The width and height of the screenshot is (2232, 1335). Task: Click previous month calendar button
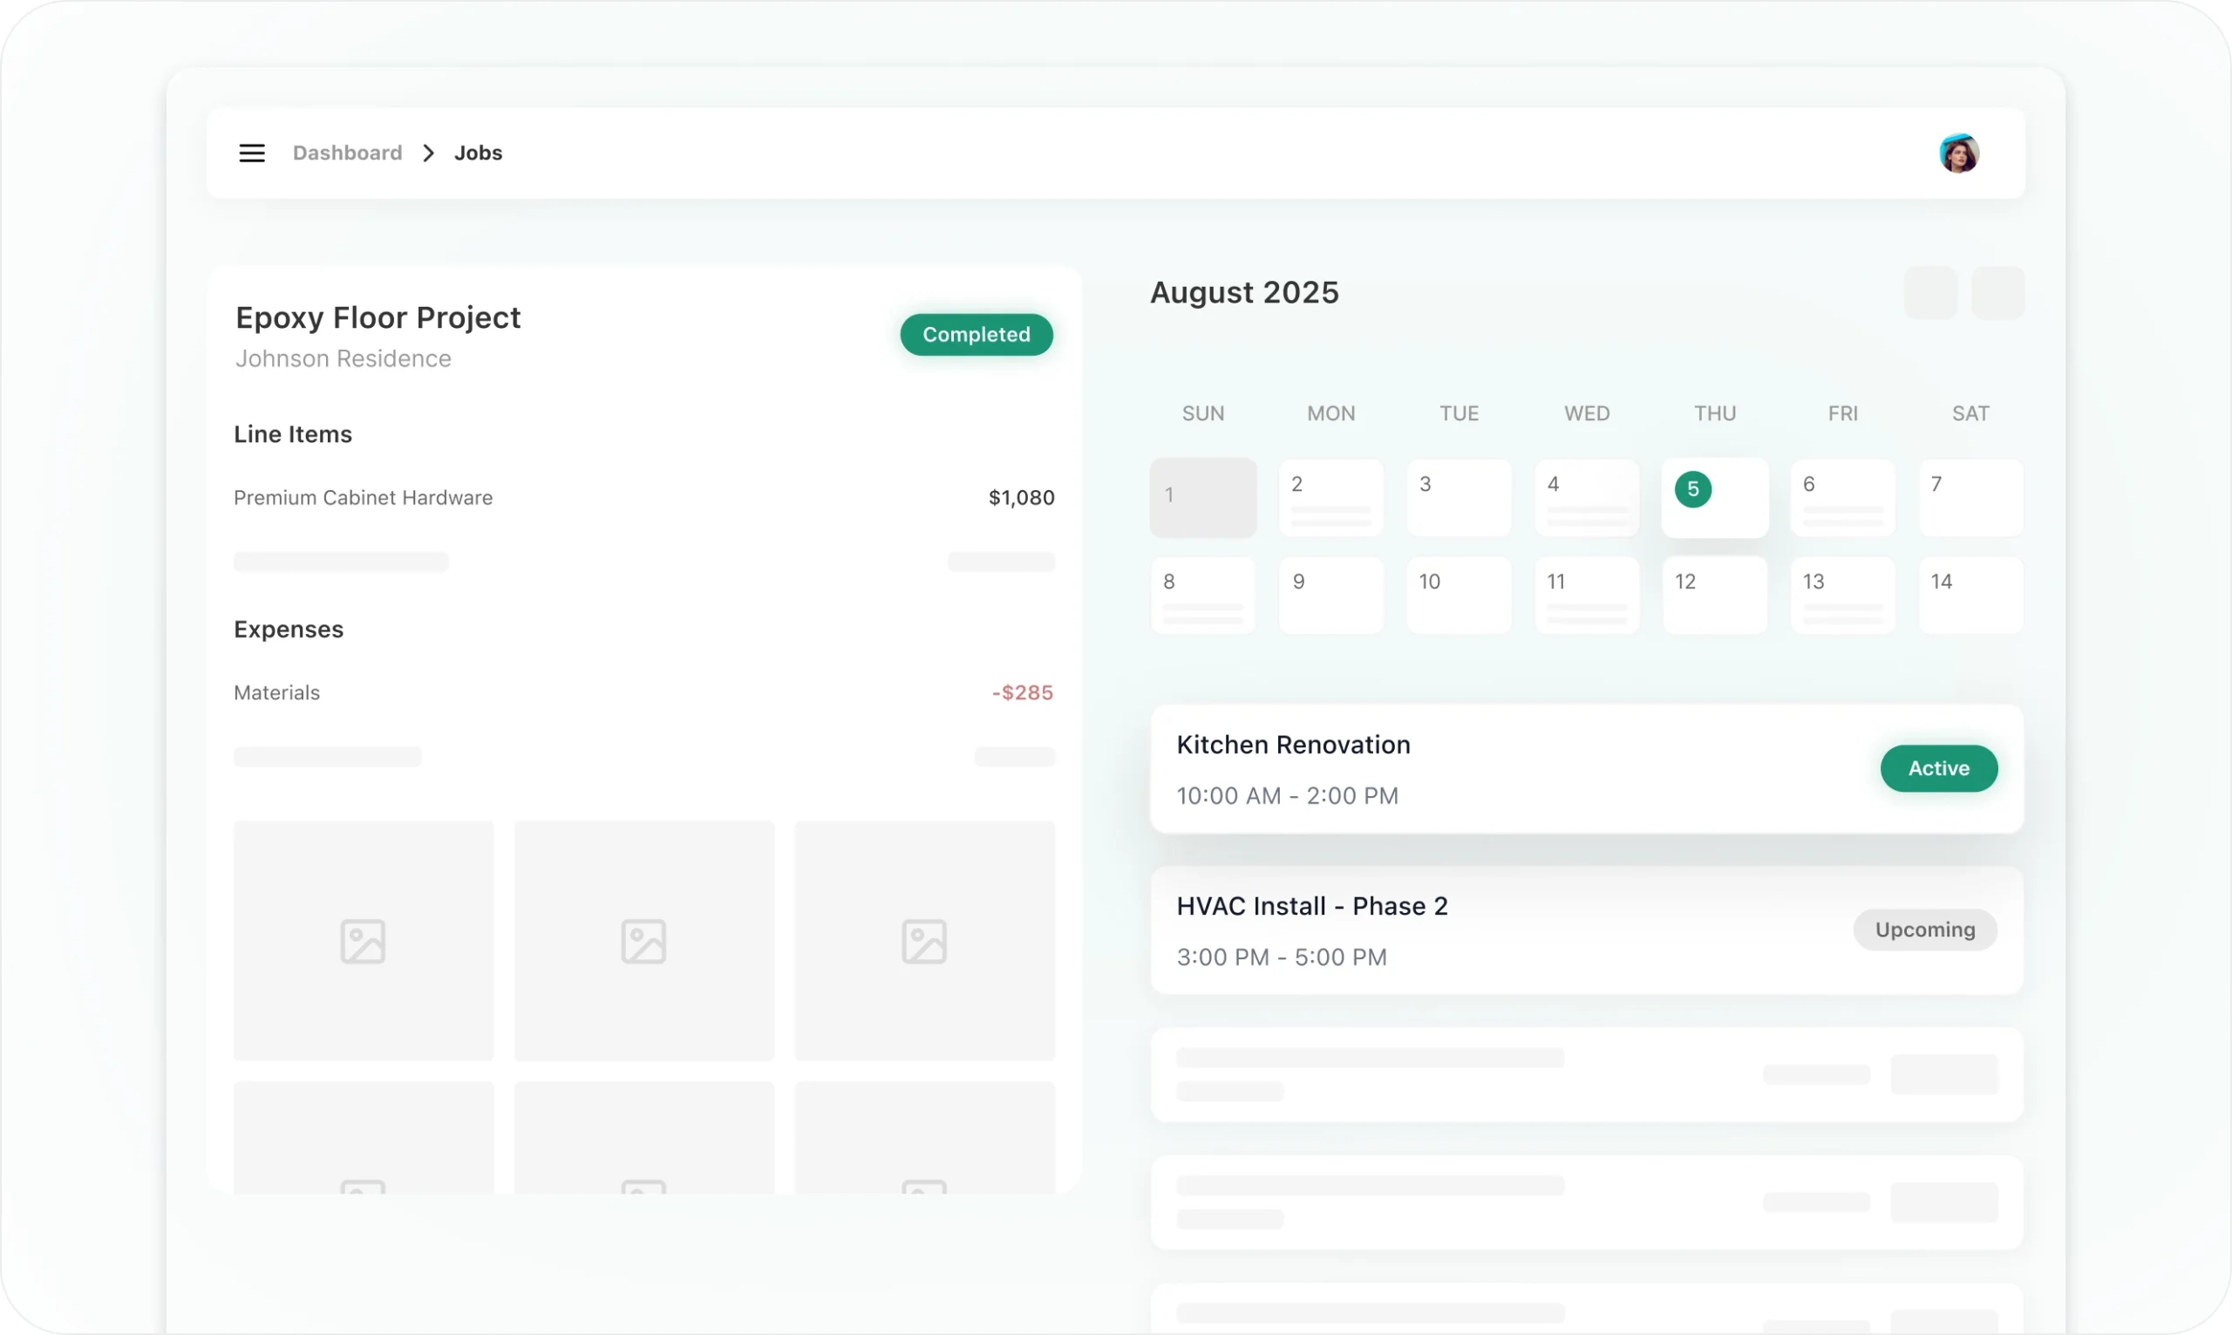coord(1929,292)
